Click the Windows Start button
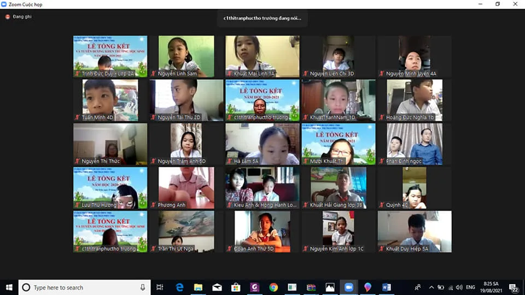Screen dimensions: 525x295 click(x=9, y=287)
